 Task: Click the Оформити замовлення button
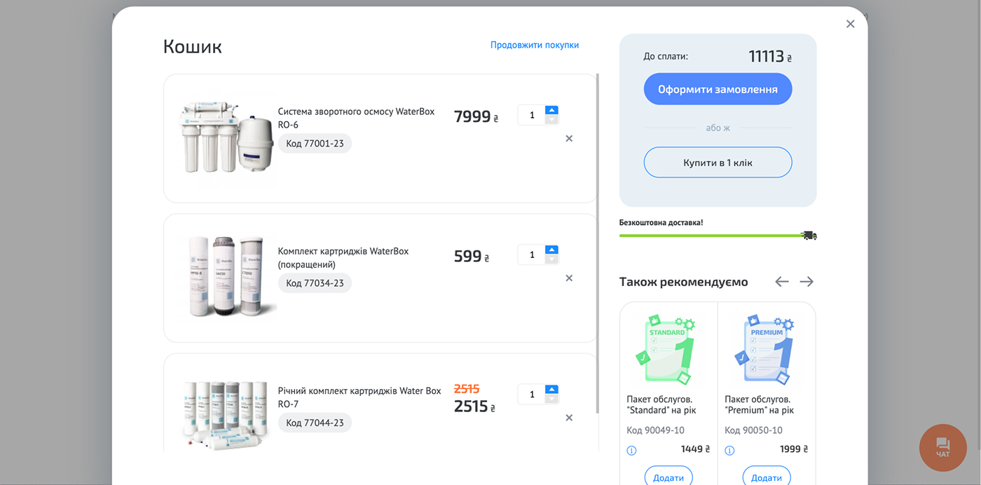click(x=718, y=90)
